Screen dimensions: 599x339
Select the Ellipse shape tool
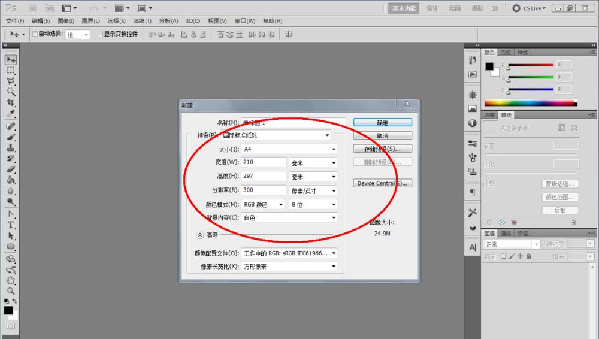coord(11,246)
